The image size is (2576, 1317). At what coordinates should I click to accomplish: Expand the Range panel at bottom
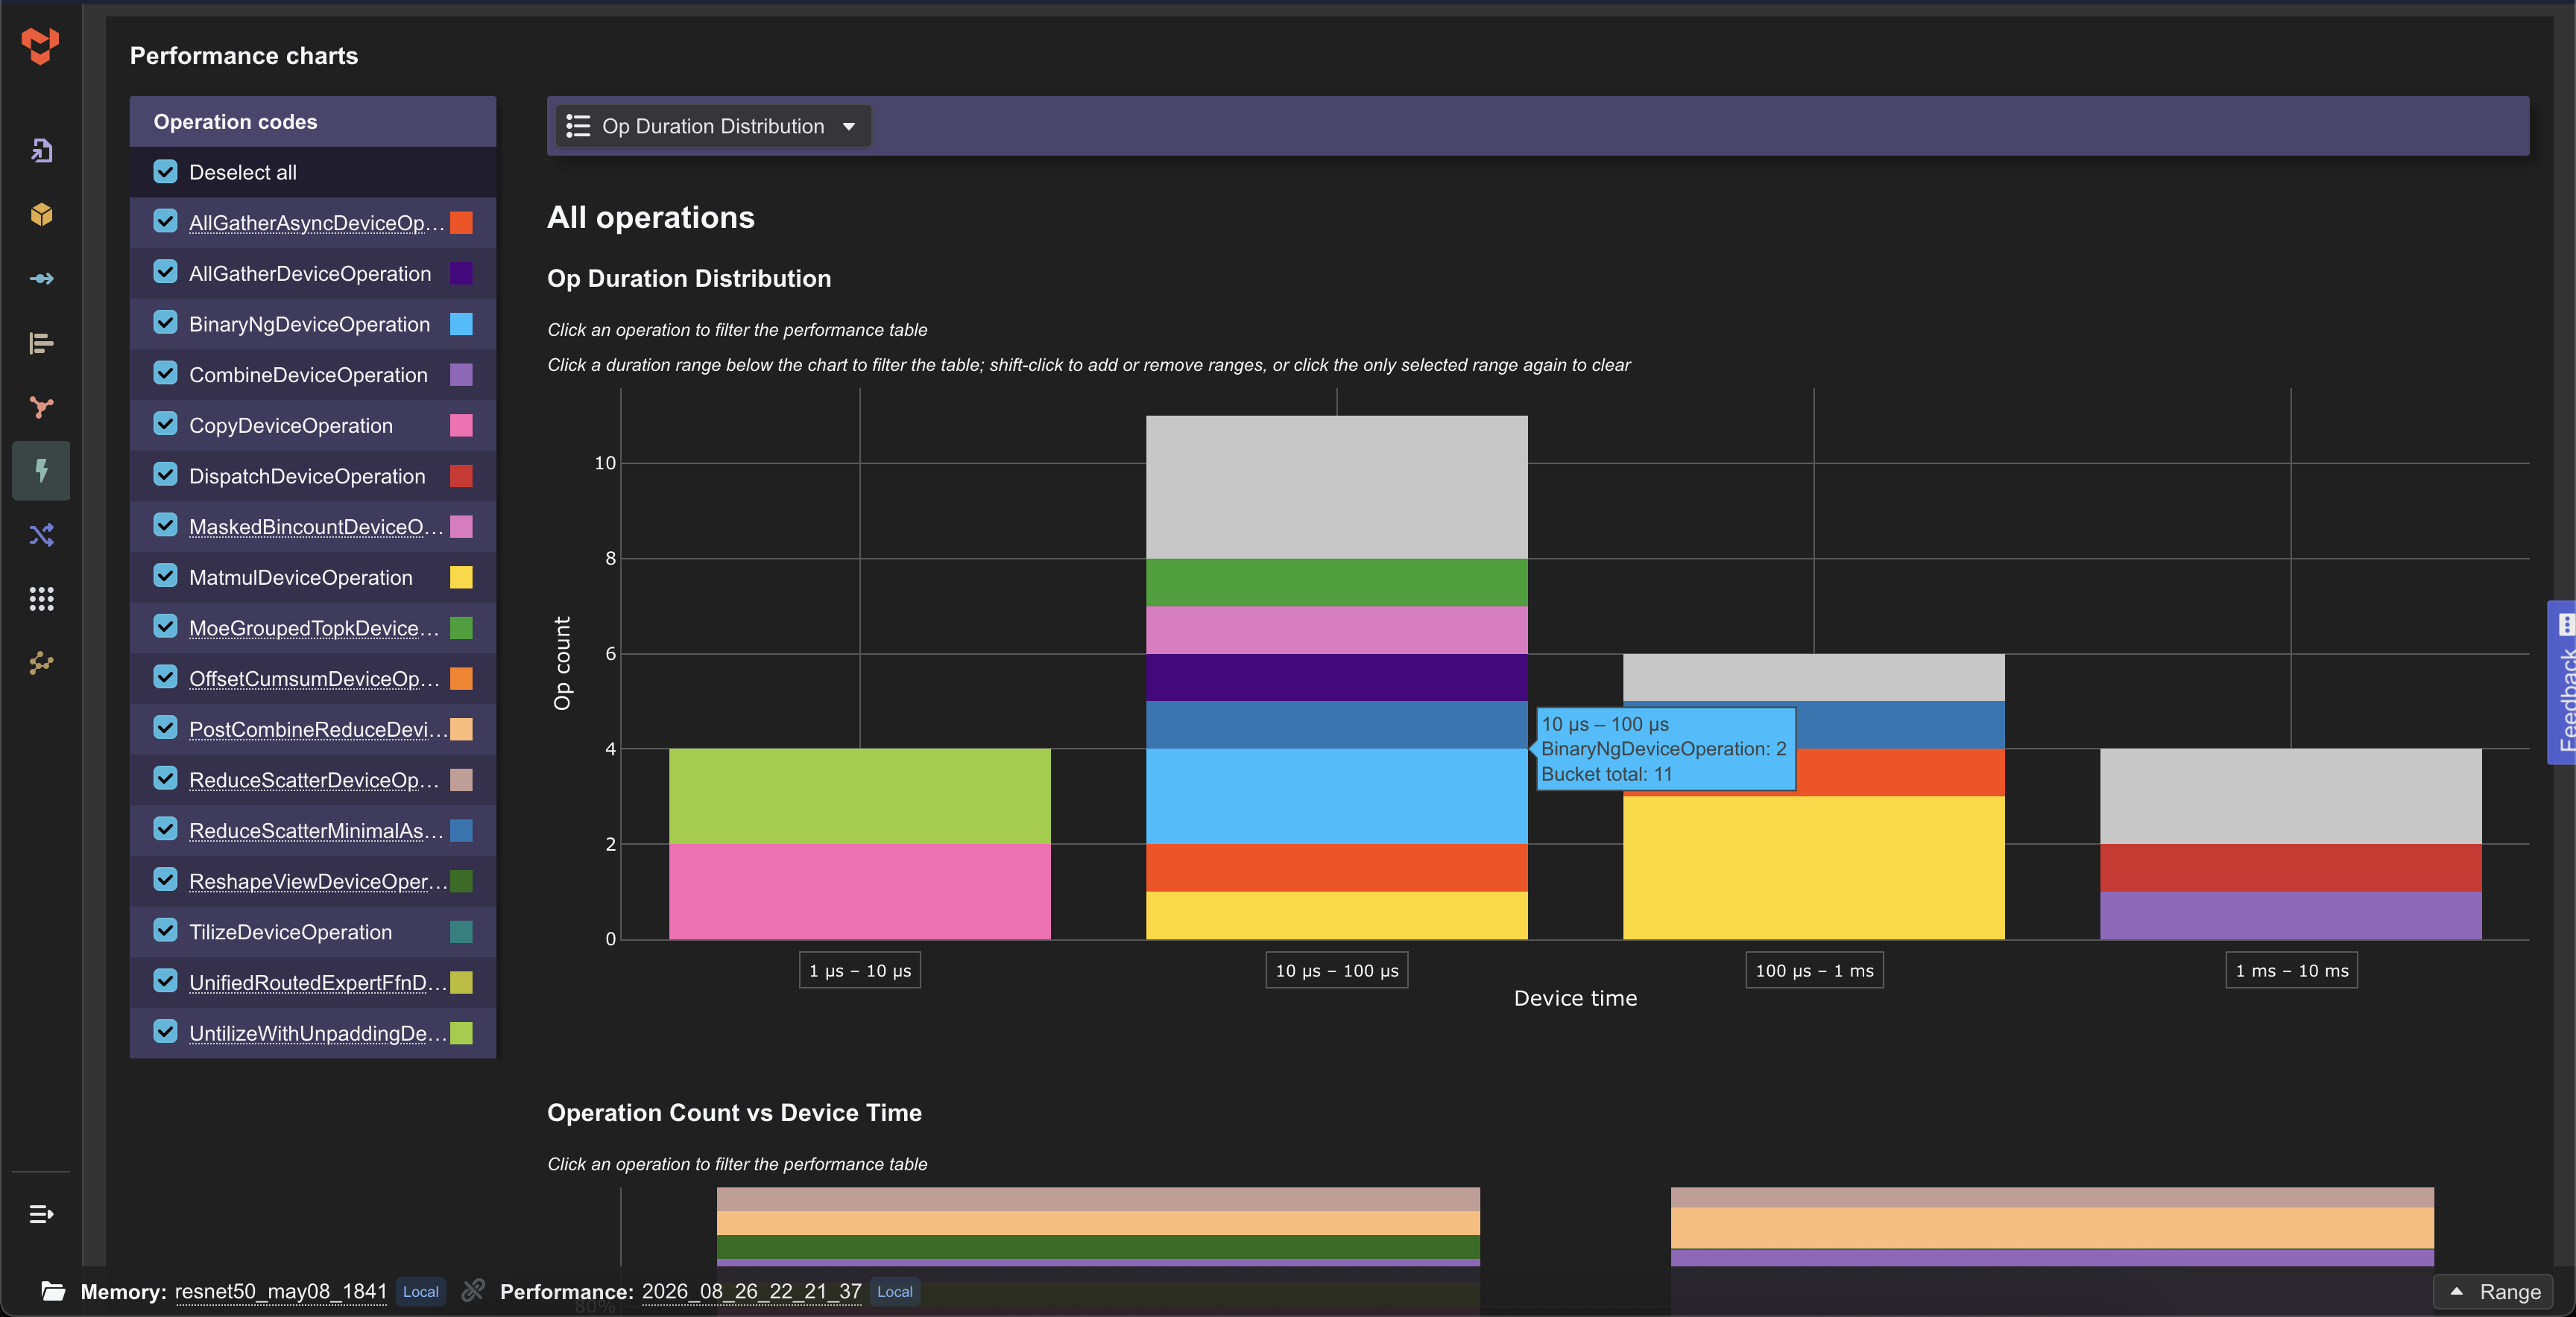pos(2493,1291)
